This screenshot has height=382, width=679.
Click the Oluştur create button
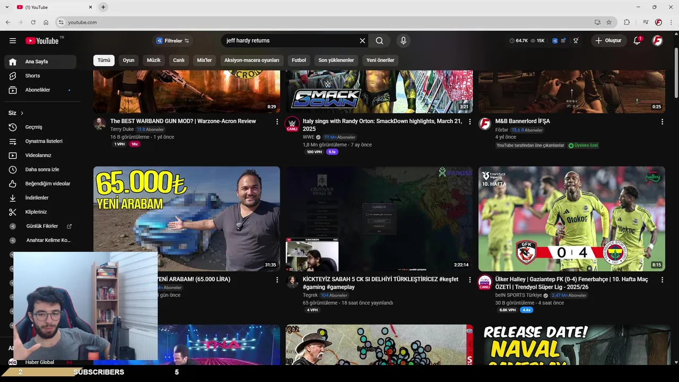pyautogui.click(x=608, y=41)
